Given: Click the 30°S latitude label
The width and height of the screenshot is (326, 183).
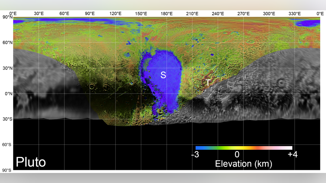Looking at the screenshot, I should pos(7,119).
